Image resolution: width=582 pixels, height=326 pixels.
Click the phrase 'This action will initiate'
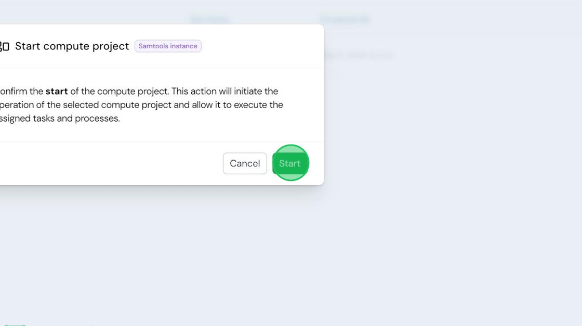(x=218, y=92)
